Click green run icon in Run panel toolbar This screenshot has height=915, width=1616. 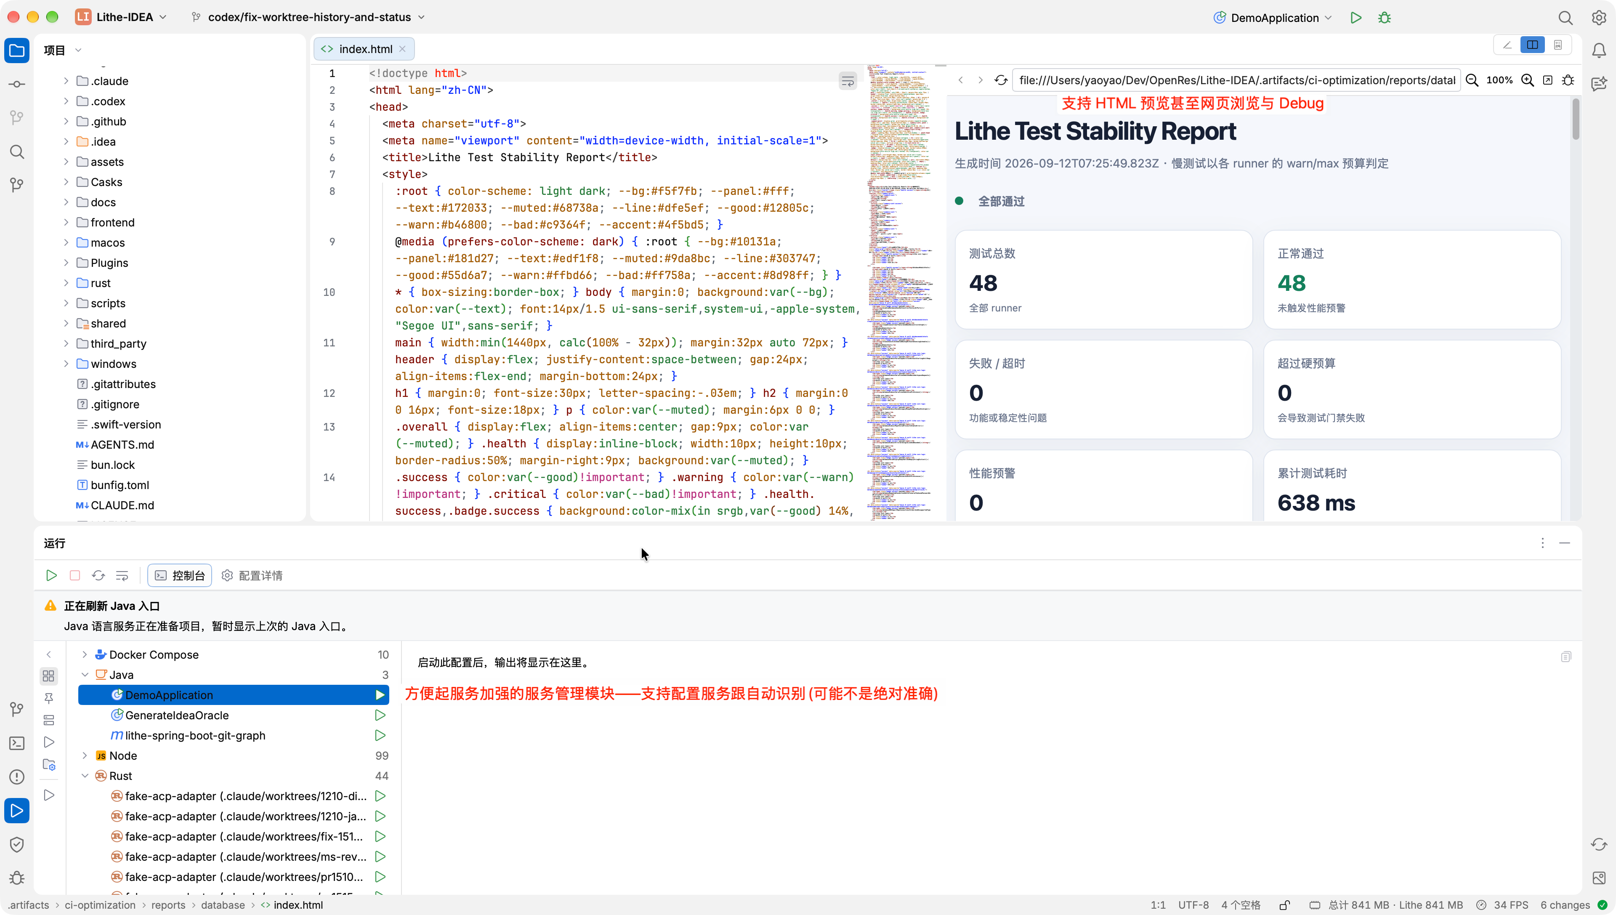click(51, 575)
